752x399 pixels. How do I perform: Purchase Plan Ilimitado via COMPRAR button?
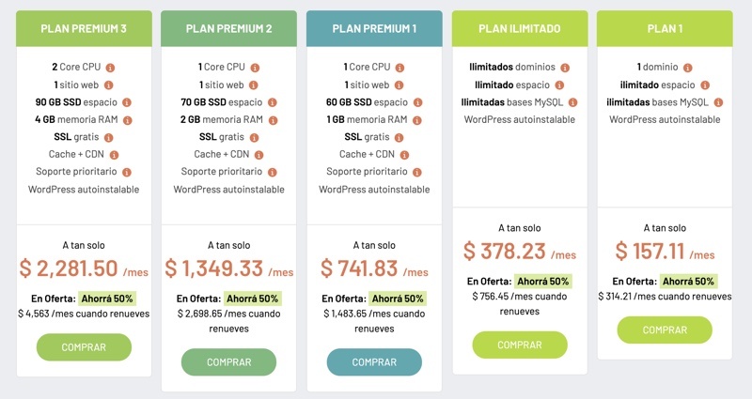(x=519, y=345)
